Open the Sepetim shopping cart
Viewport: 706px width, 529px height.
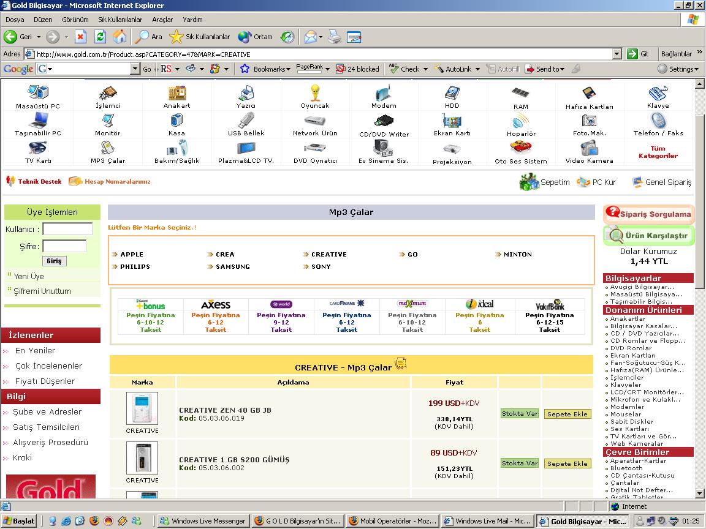coord(544,182)
